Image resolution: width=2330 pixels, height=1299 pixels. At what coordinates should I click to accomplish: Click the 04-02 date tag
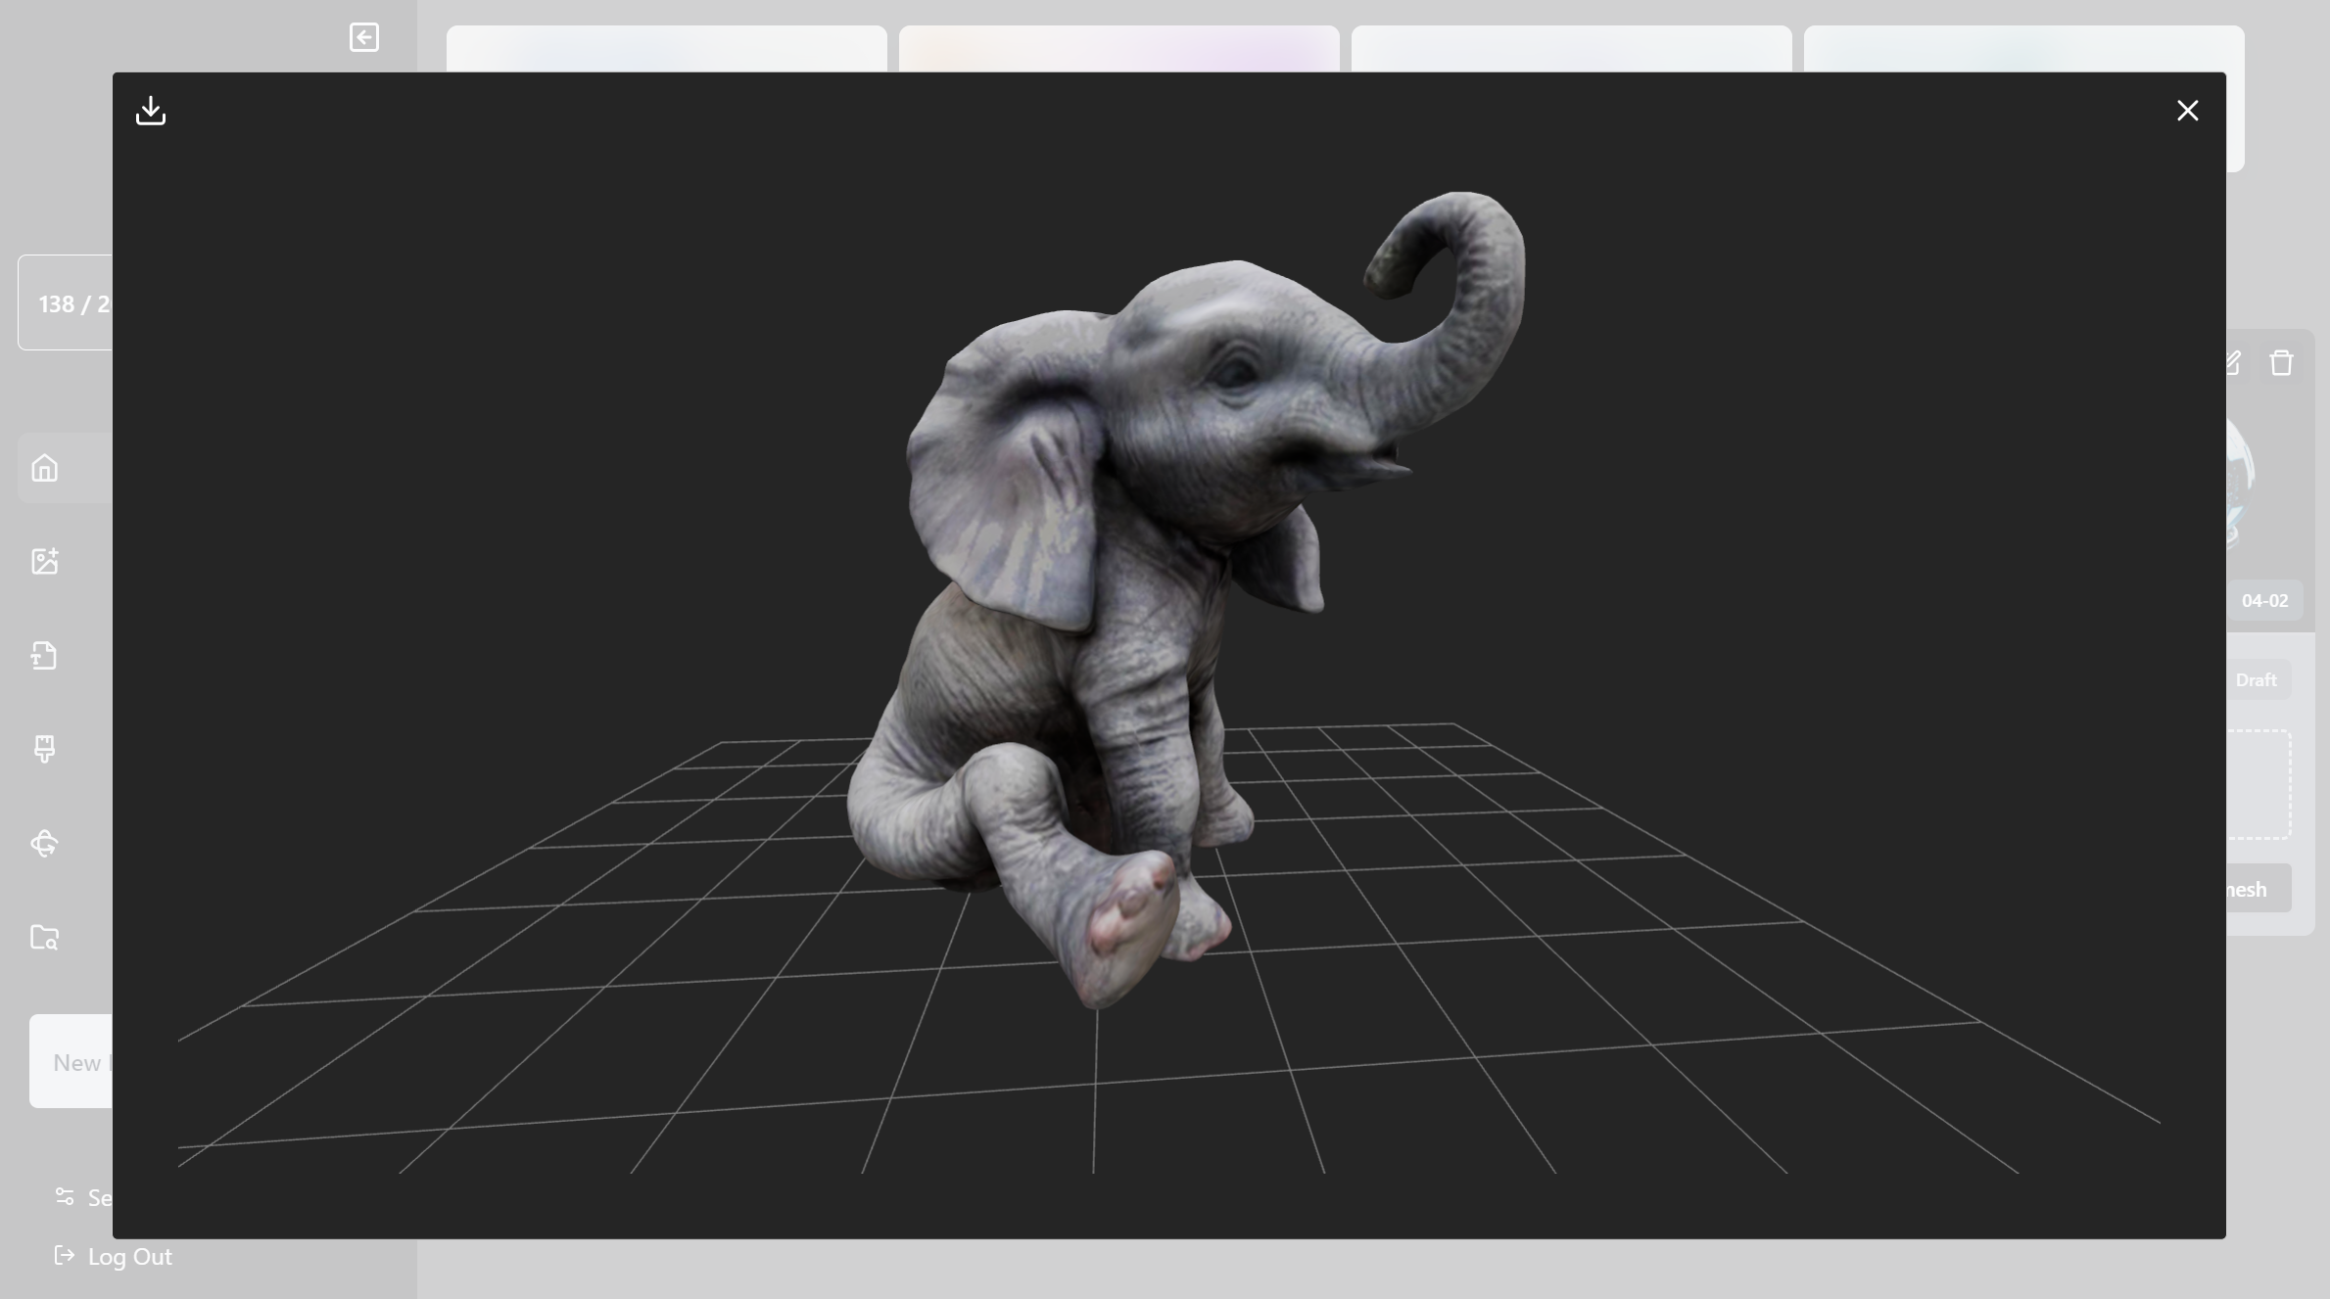(2264, 600)
